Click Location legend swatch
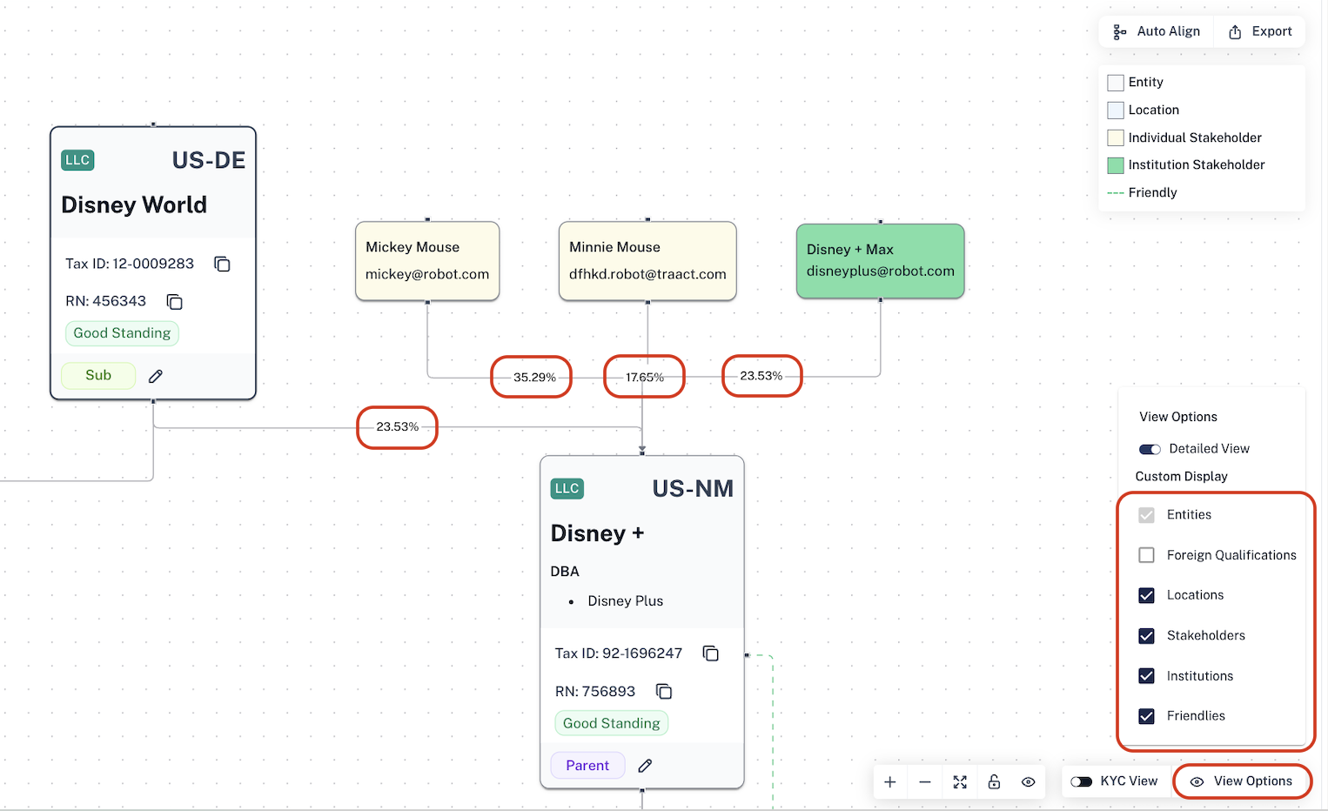The height and width of the screenshot is (811, 1328). click(x=1116, y=111)
